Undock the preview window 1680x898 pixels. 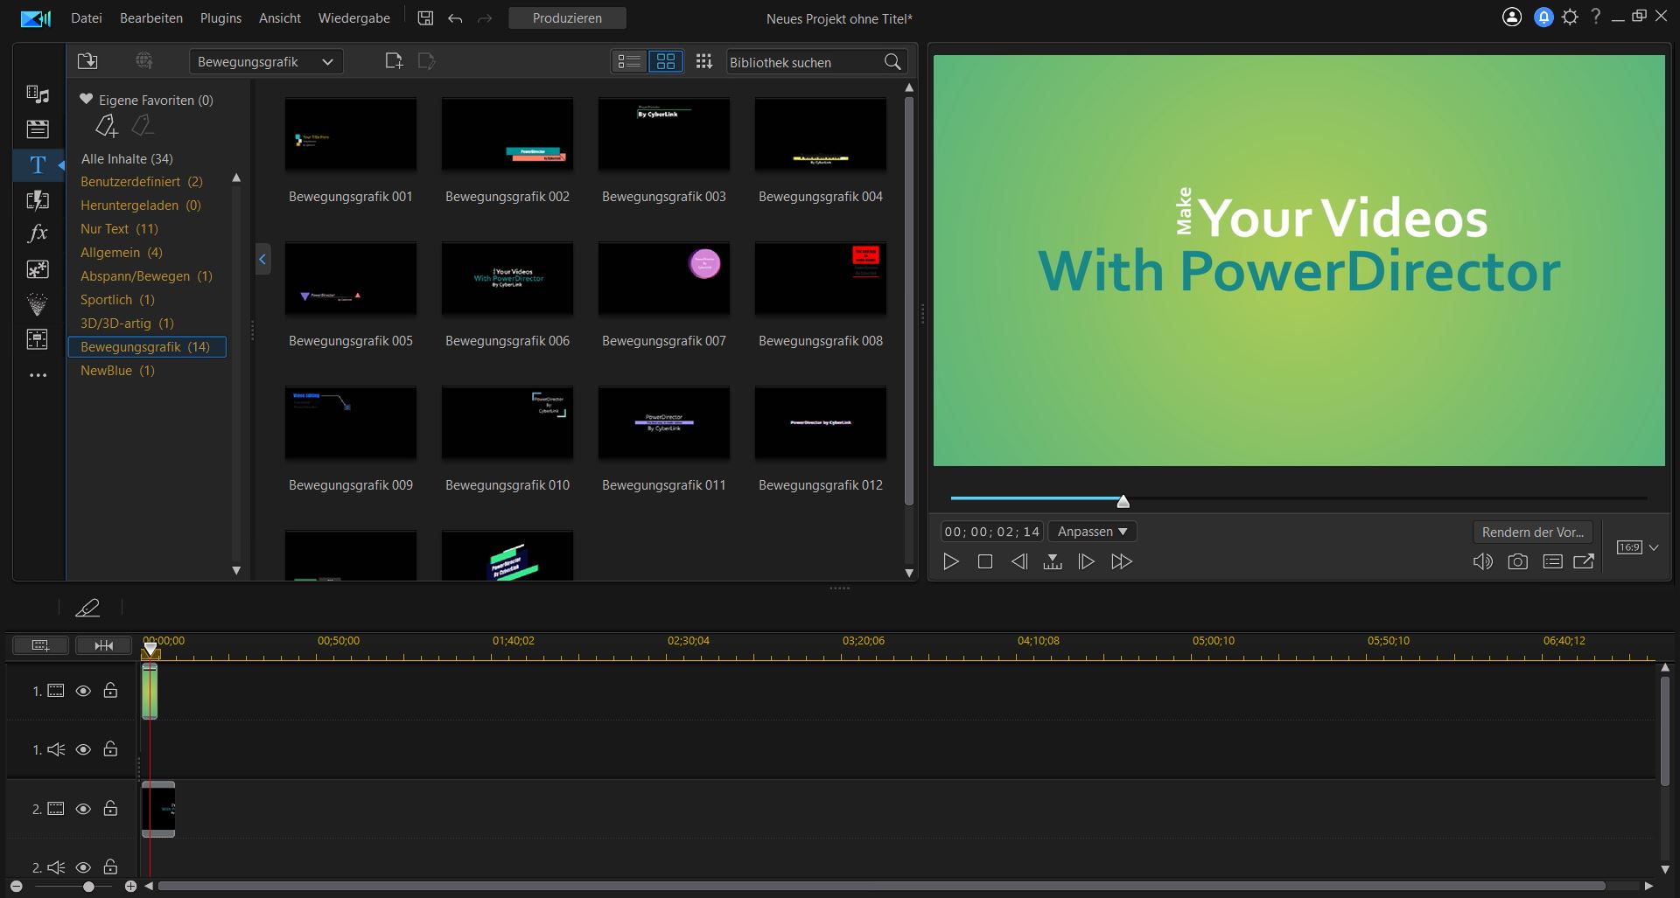[x=1584, y=561]
